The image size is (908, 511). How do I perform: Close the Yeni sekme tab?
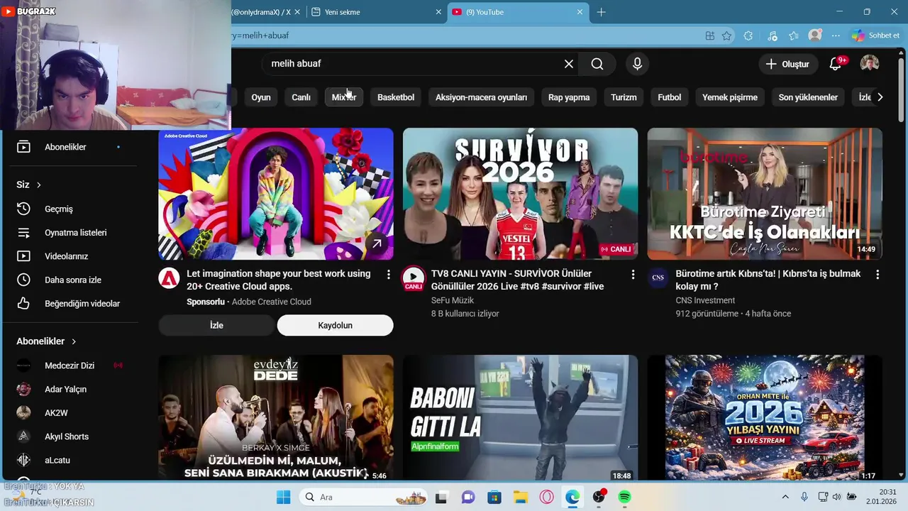tap(439, 12)
